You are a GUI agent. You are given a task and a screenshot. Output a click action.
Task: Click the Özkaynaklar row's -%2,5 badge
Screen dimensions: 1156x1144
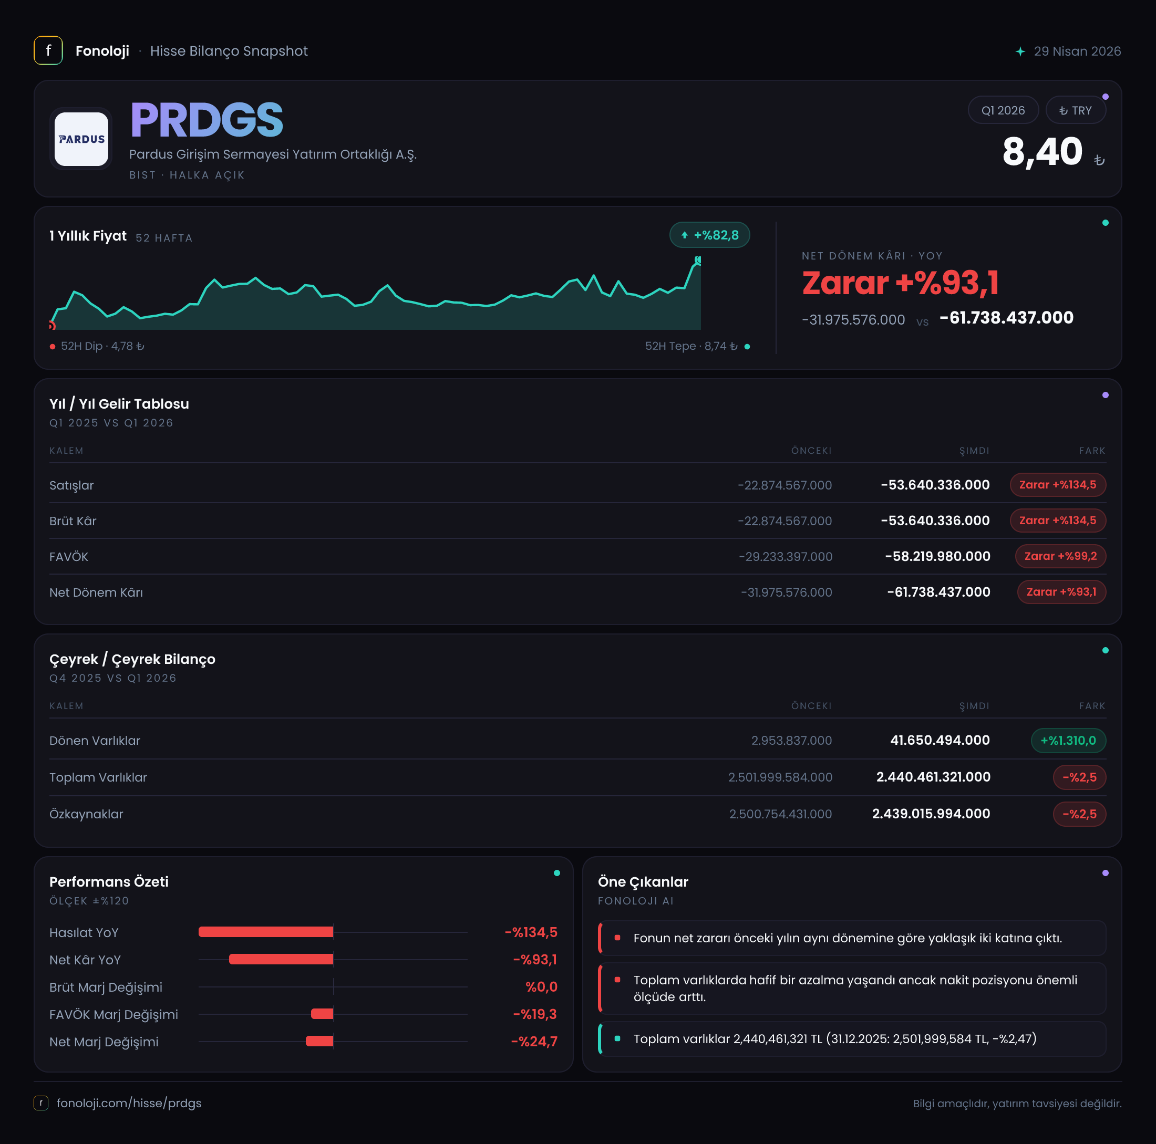pyautogui.click(x=1079, y=814)
